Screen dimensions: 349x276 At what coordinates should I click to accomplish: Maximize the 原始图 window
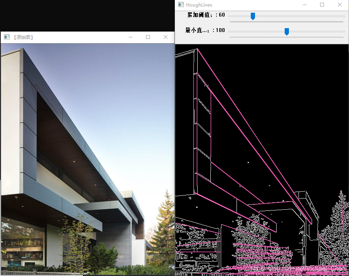pyautogui.click(x=148, y=37)
